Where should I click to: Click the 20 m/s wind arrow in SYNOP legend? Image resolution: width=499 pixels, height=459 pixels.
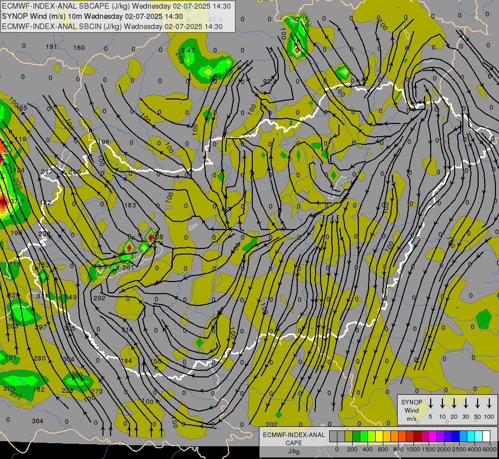click(454, 403)
